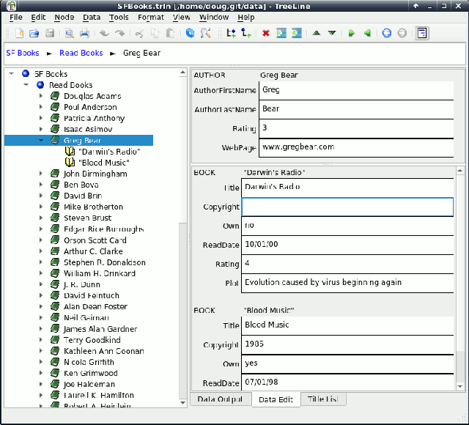The width and height of the screenshot is (469, 425).
Task: Collapse the Read Books branch
Action: (x=27, y=85)
